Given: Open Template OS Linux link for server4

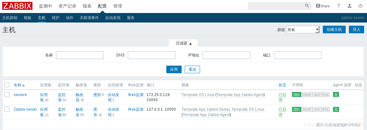Looking at the screenshot, I should [x=198, y=95].
